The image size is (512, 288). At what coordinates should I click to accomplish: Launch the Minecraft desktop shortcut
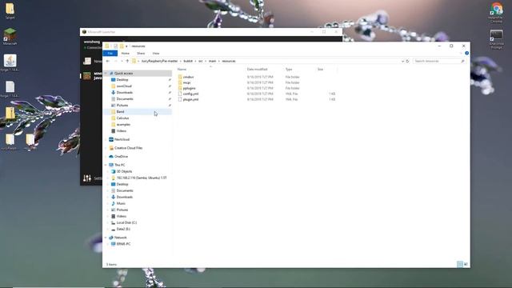tap(10, 37)
